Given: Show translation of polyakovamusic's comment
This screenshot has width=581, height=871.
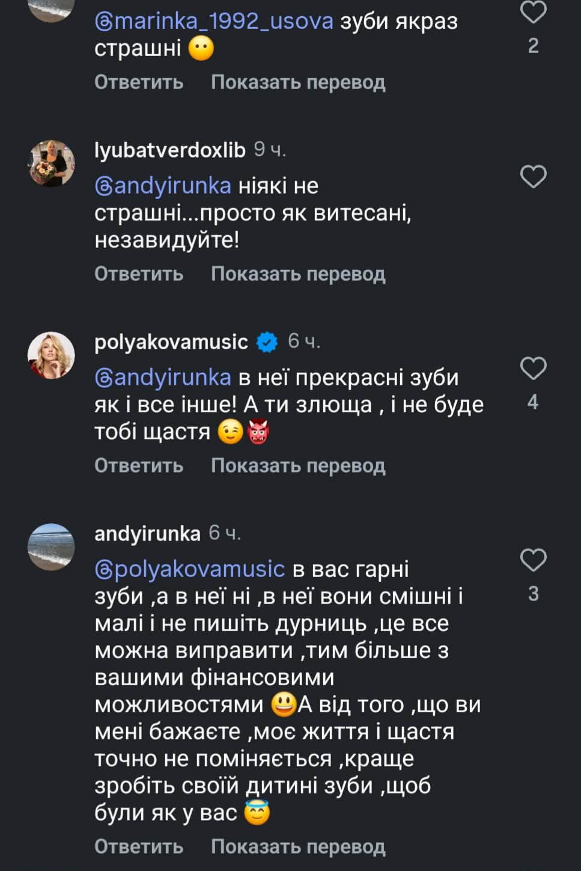Looking at the screenshot, I should [x=298, y=466].
